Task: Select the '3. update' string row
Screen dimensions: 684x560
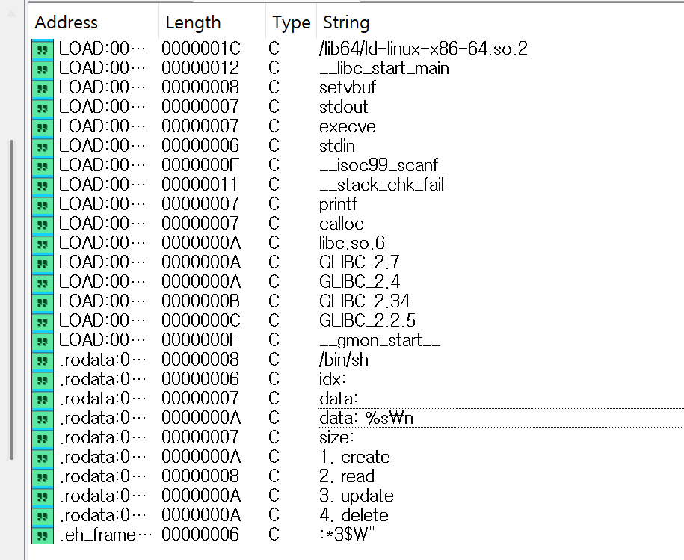Action: [x=356, y=496]
